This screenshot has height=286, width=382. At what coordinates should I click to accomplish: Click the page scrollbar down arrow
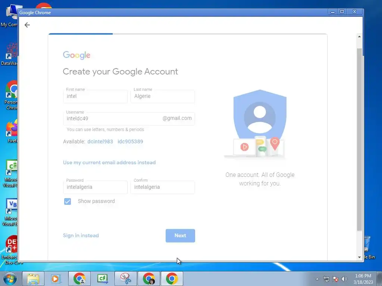coord(359,257)
